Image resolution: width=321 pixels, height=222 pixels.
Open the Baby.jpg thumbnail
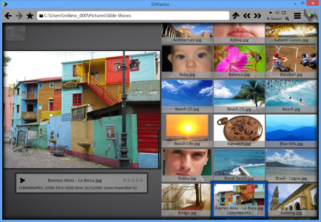pos(187,61)
